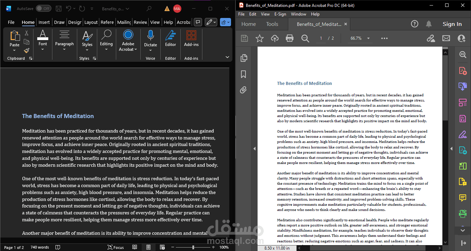The width and height of the screenshot is (471, 251).
Task: Switch to Web Layout view in Word's status bar
Action: point(162,247)
